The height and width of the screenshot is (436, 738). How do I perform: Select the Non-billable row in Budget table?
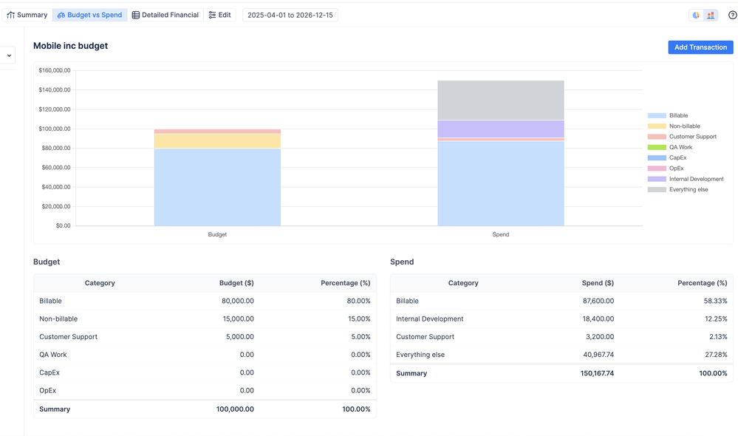[x=205, y=319]
